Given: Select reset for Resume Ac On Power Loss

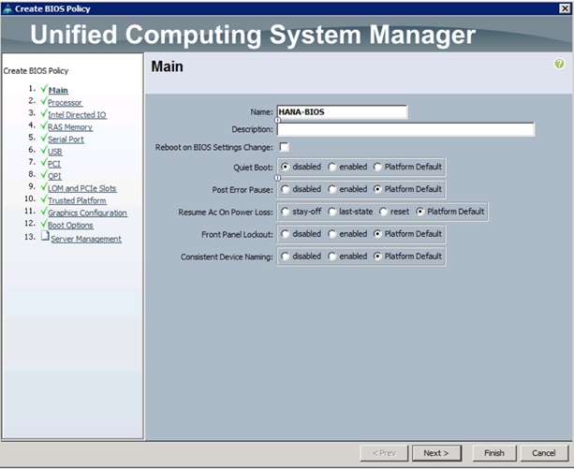Looking at the screenshot, I should [x=383, y=212].
